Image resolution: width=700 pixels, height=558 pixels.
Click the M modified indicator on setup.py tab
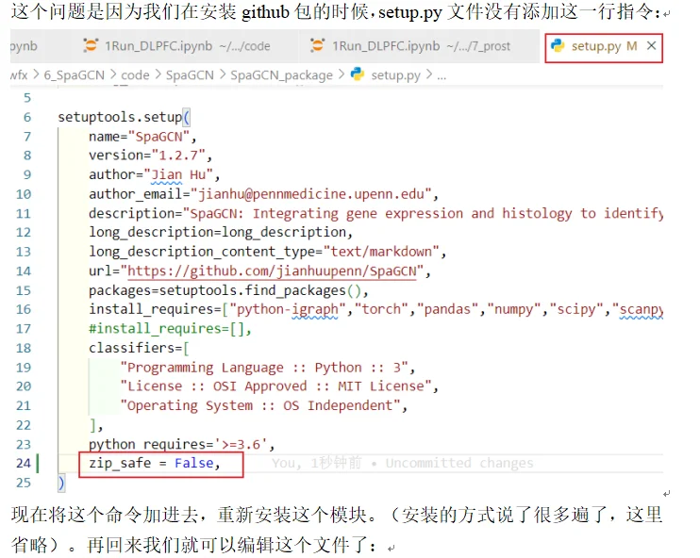632,46
